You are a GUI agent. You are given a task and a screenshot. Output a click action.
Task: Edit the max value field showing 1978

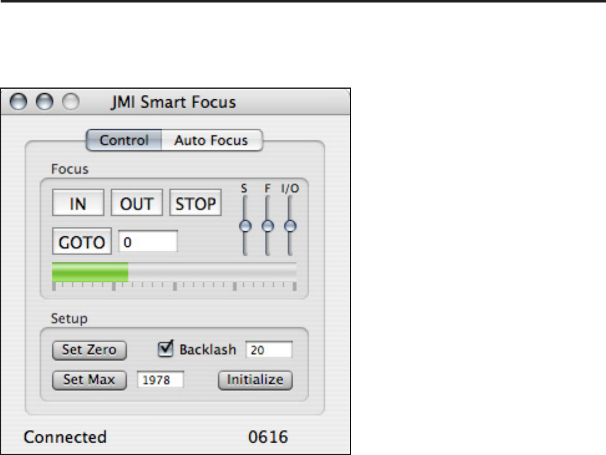point(161,379)
